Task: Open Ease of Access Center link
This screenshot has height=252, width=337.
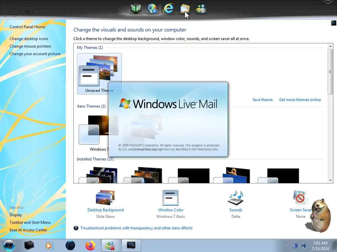Action: tap(28, 230)
